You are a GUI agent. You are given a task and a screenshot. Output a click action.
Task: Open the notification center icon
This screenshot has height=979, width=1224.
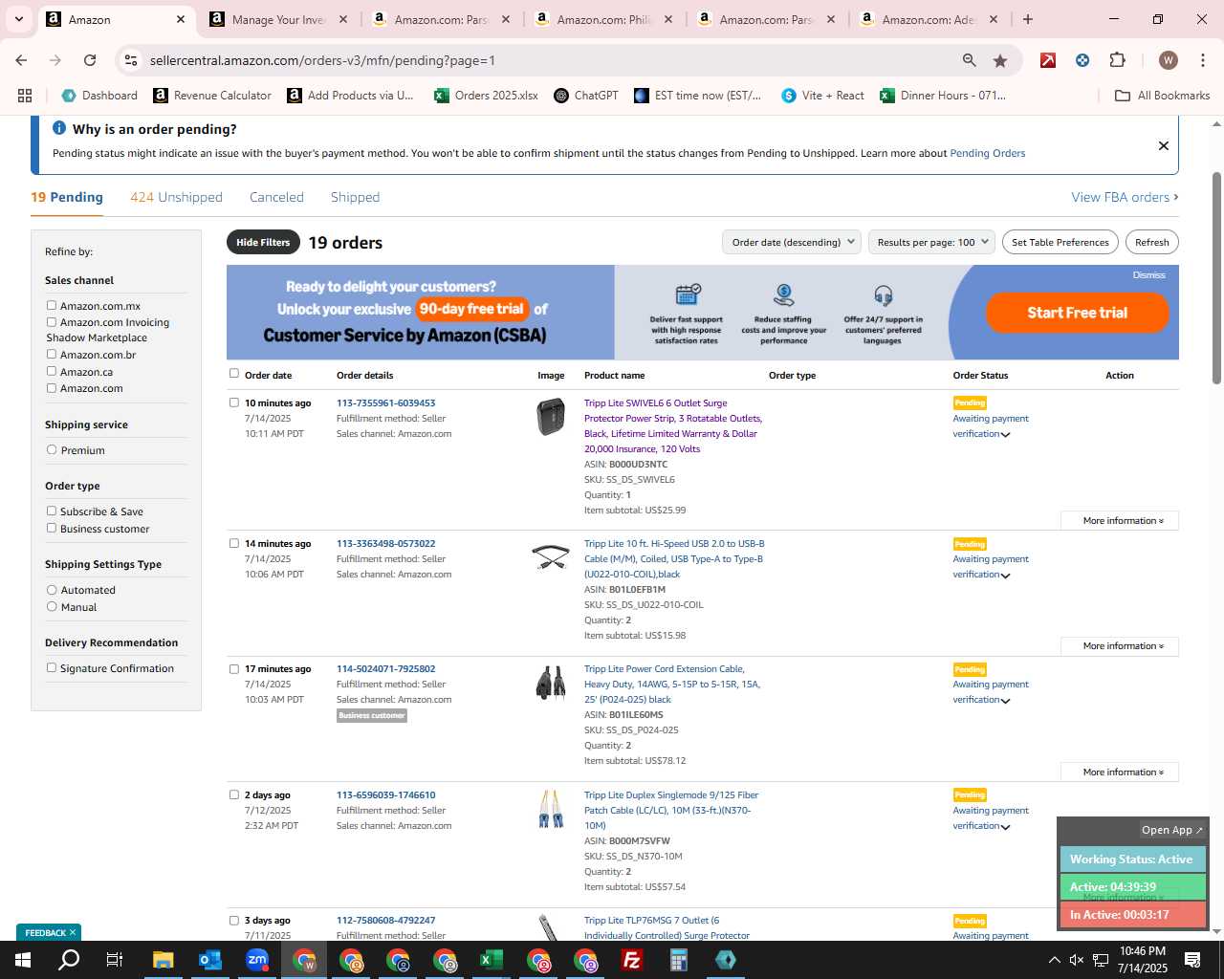coord(1192,960)
